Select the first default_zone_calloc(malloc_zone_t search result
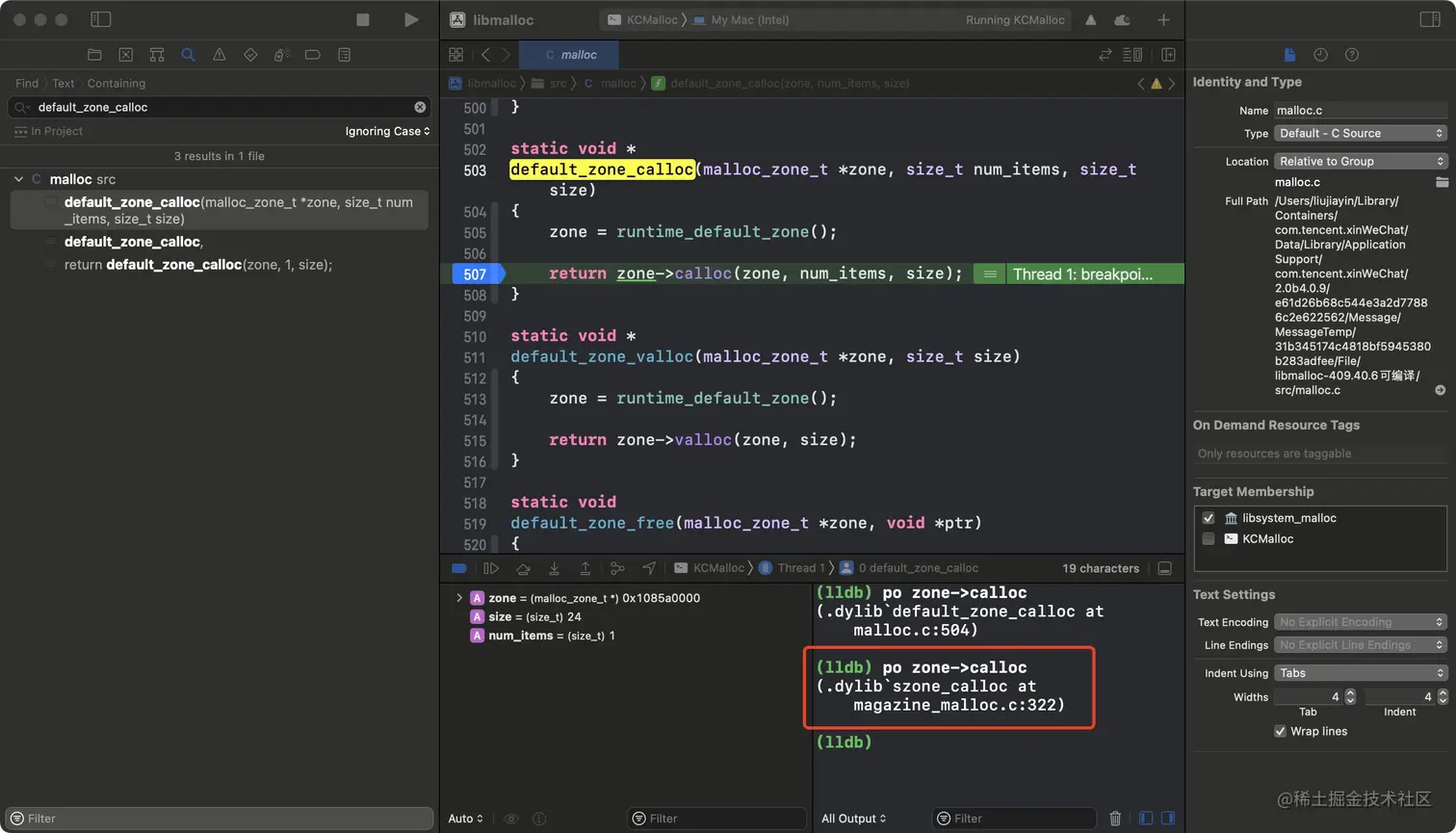This screenshot has height=833, width=1456. click(x=220, y=210)
